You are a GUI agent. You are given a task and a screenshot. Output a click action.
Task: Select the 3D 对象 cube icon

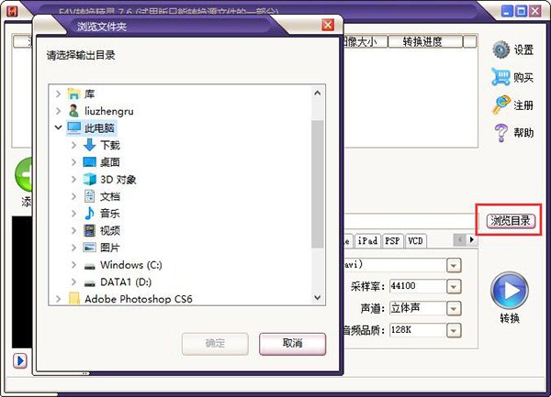click(89, 179)
